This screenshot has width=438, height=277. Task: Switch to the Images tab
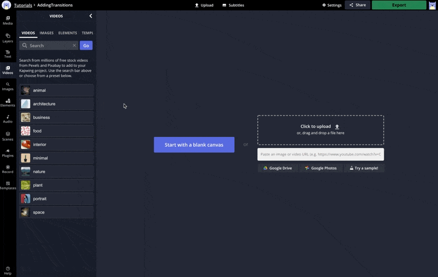coord(47,33)
